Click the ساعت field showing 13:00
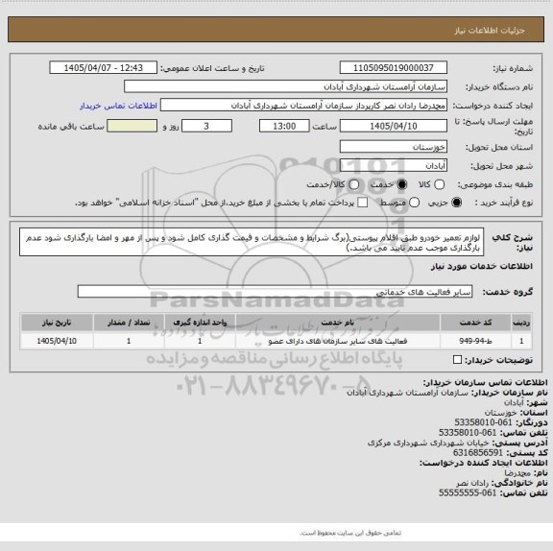Image resolution: width=553 pixels, height=551 pixels. point(284,126)
